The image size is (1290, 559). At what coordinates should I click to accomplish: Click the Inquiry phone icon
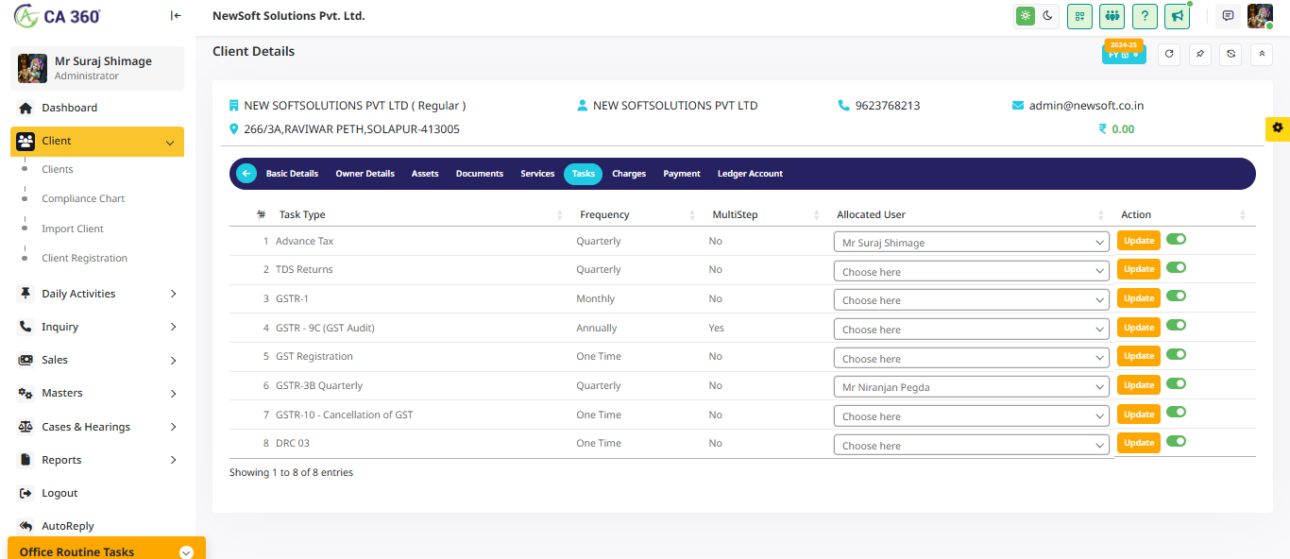click(25, 327)
